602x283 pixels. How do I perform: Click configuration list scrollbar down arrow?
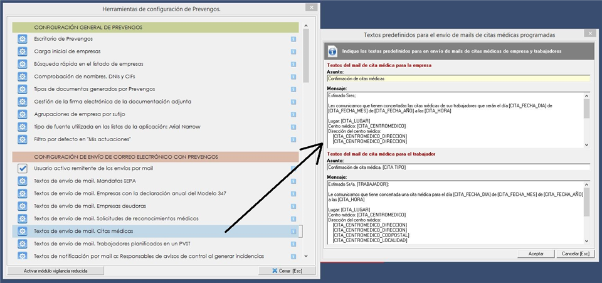pyautogui.click(x=306, y=256)
